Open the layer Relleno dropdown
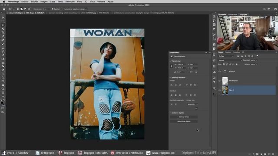 click(257, 65)
